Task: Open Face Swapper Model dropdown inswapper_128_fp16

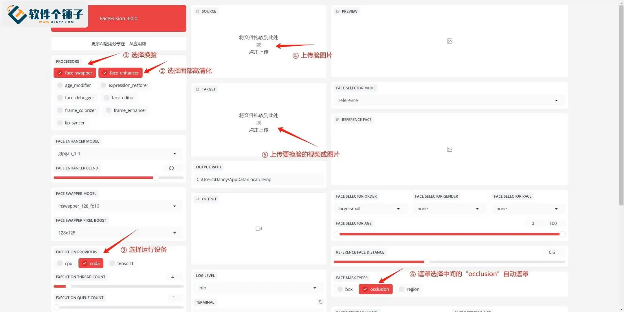Action: (118, 206)
